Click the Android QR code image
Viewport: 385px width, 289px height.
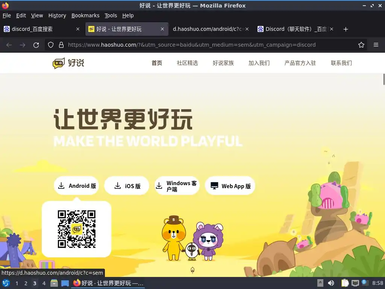click(77, 229)
